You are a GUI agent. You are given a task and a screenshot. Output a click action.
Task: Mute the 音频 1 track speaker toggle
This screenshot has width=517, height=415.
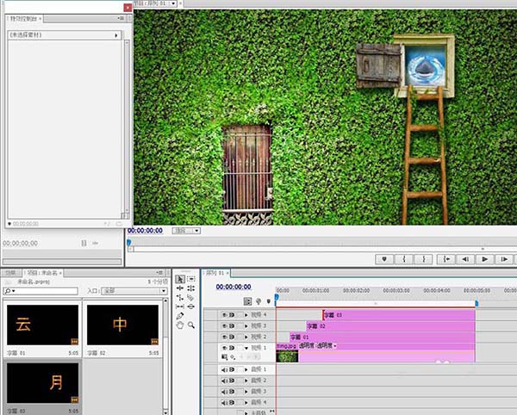pos(225,369)
